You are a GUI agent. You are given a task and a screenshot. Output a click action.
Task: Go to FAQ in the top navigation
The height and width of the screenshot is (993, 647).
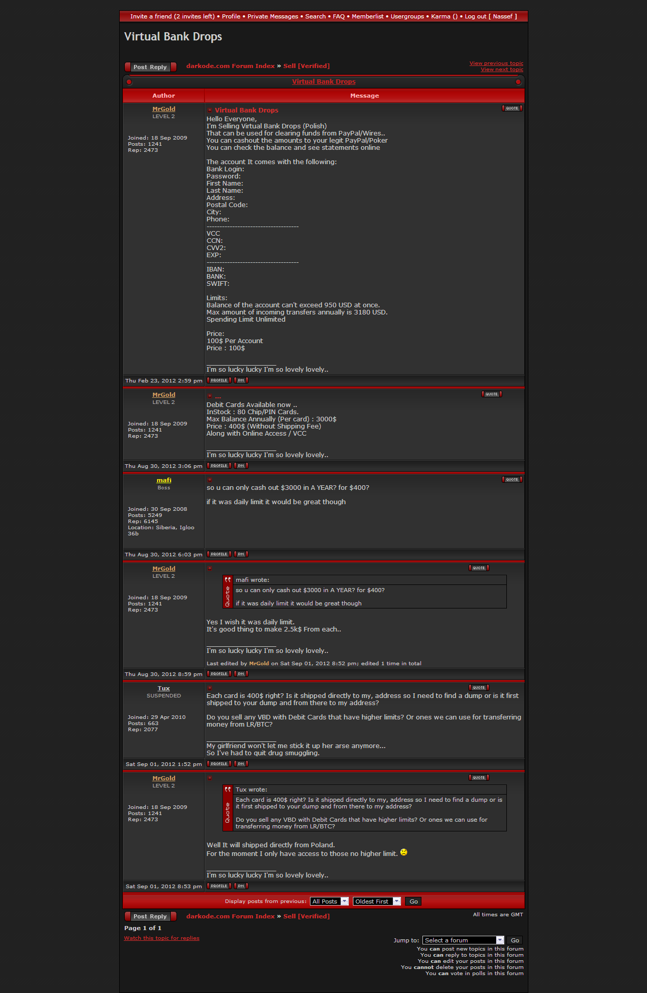pyautogui.click(x=339, y=16)
